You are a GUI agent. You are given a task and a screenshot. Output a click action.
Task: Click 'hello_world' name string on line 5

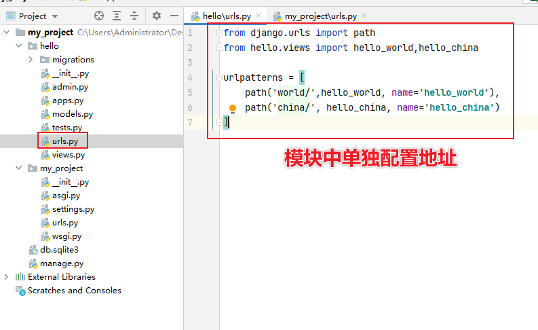tap(454, 92)
